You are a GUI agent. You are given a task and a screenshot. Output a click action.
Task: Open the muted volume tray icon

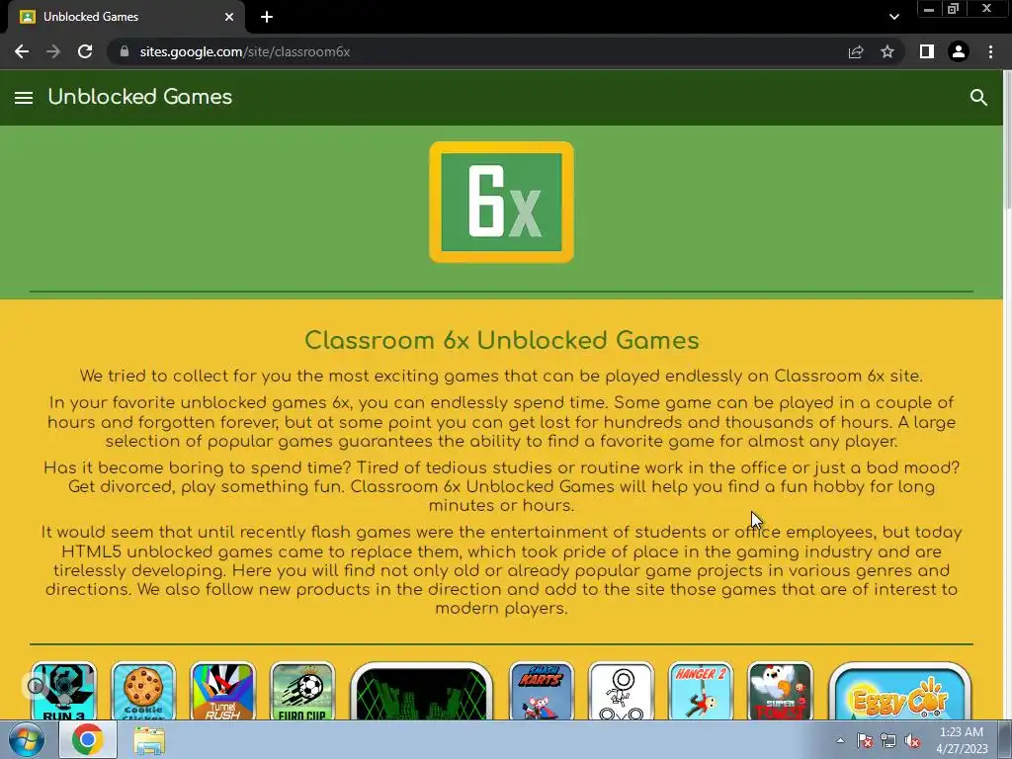point(912,740)
